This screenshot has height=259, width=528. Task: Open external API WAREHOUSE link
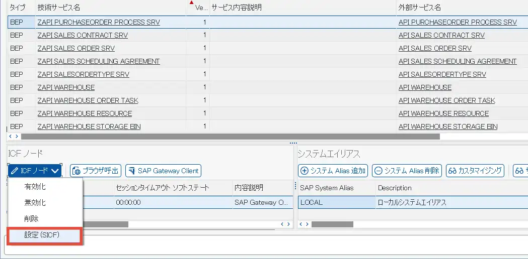(425, 87)
